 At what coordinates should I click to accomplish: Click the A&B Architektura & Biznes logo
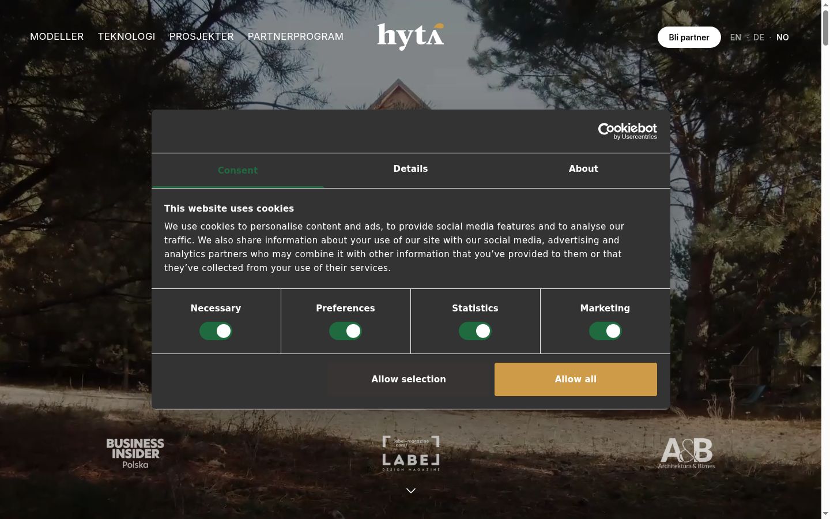[x=686, y=453]
